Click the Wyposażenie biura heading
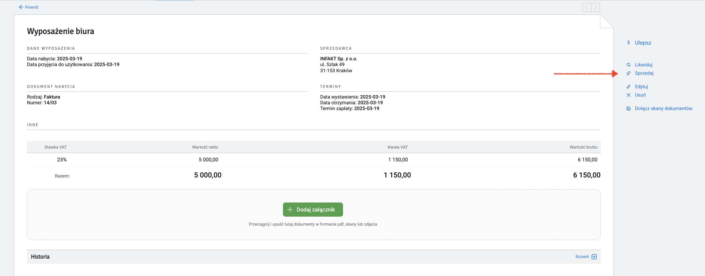Viewport: 705px width, 276px height. 61,31
